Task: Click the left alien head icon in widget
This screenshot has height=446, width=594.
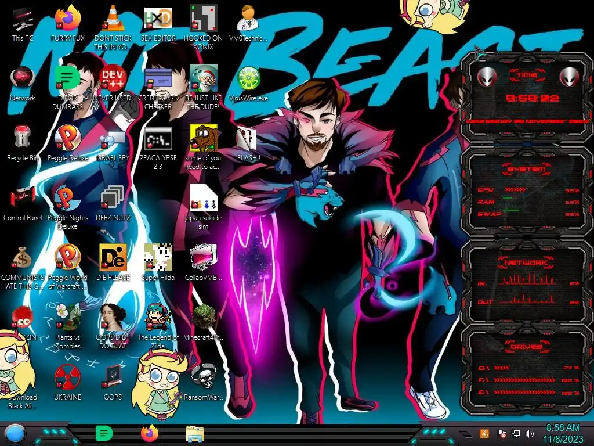Action: coord(487,77)
